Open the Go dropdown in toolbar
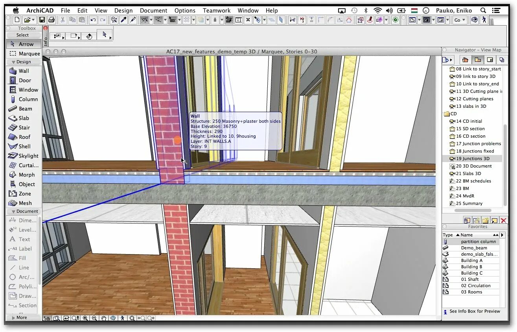The image size is (517, 332). (x=459, y=20)
